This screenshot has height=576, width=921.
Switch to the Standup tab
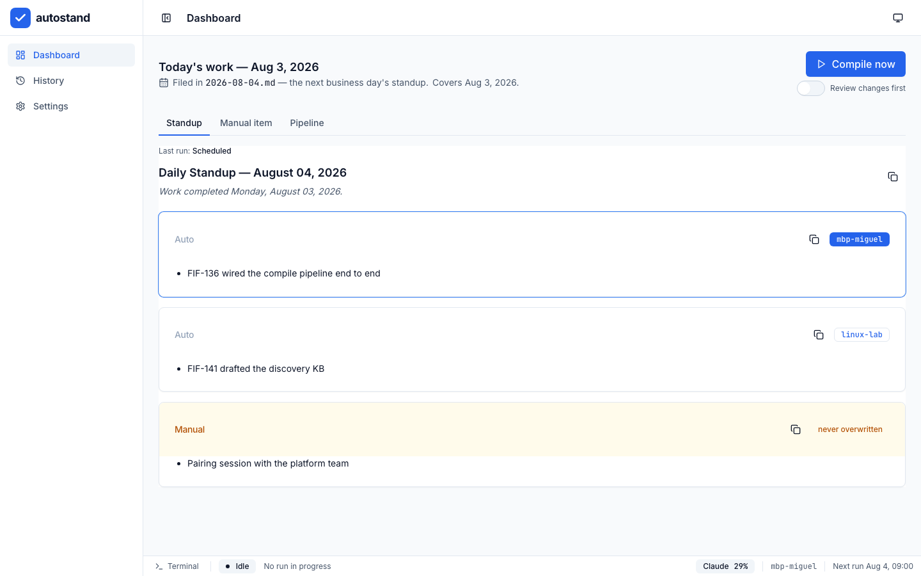[184, 123]
